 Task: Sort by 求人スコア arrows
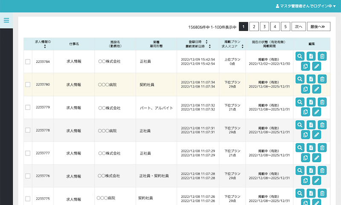pyautogui.click(x=242, y=46)
